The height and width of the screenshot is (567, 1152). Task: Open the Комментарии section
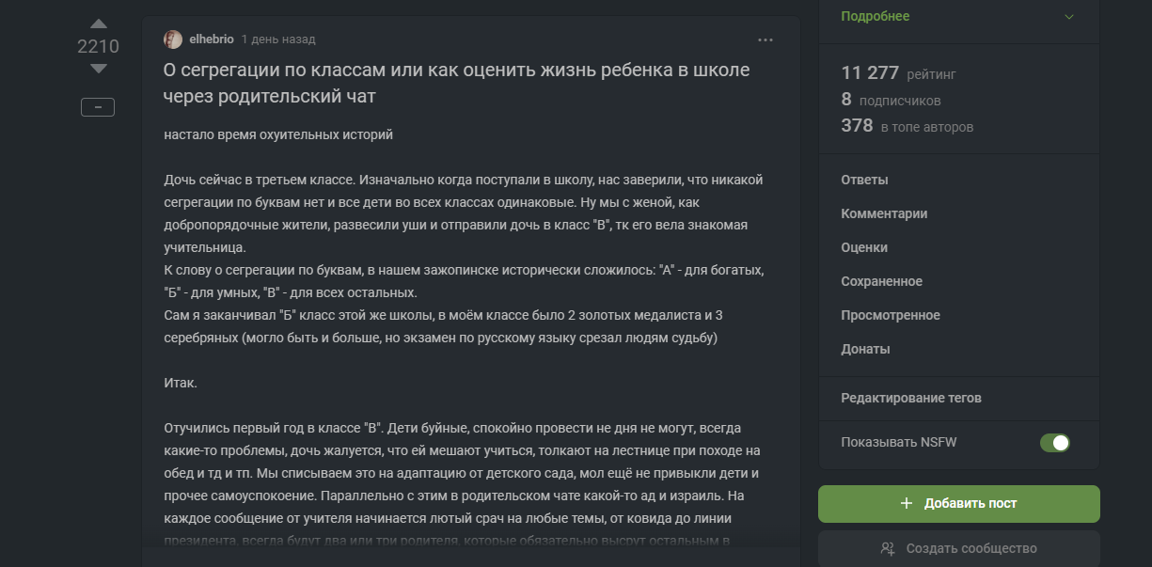884,213
